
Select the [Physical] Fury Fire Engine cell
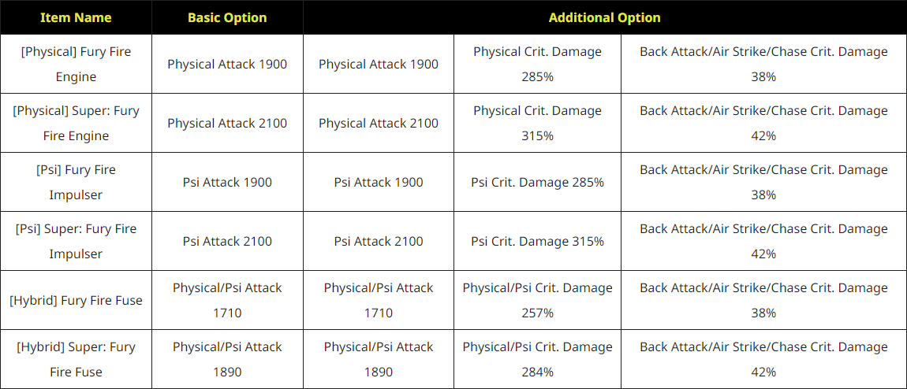point(76,64)
